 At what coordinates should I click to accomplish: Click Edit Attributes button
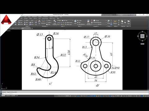point(81,24)
